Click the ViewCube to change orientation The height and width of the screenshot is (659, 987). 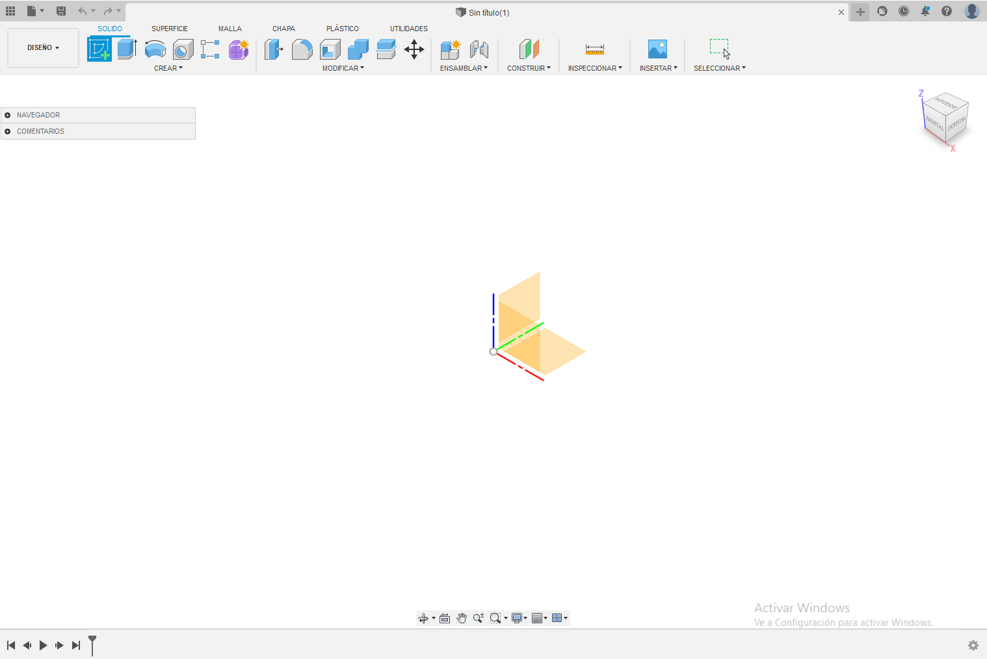coord(946,117)
